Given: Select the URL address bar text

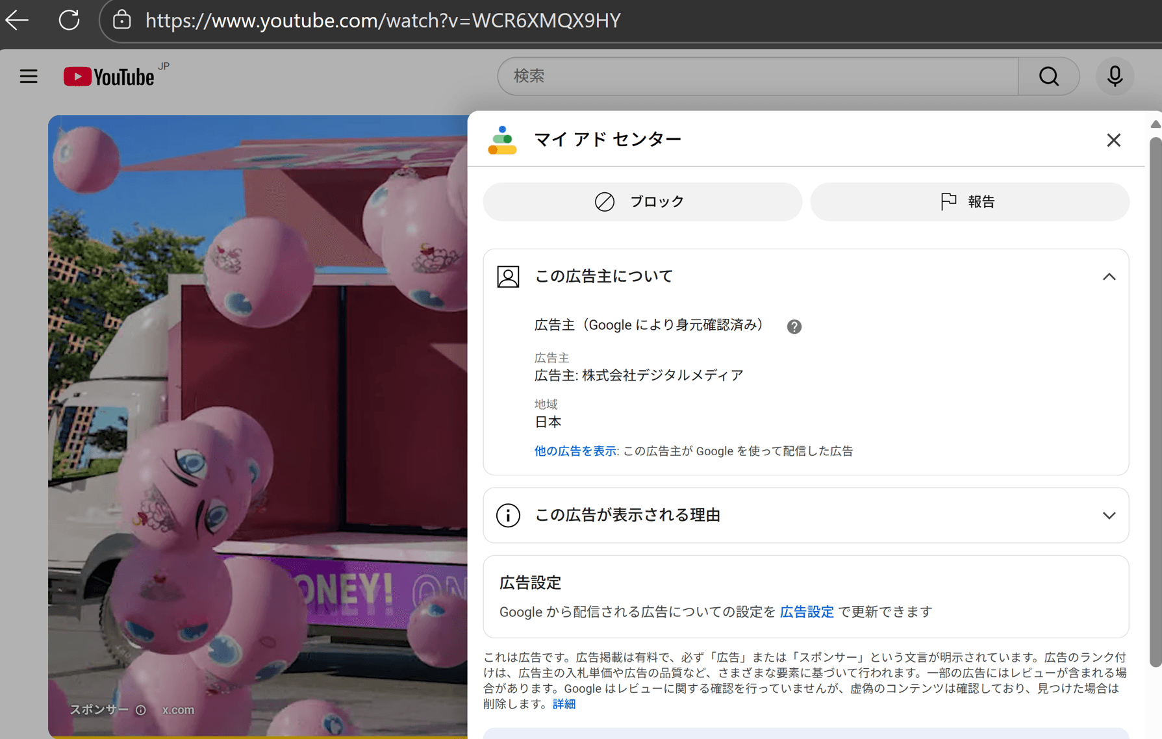Looking at the screenshot, I should coord(383,21).
